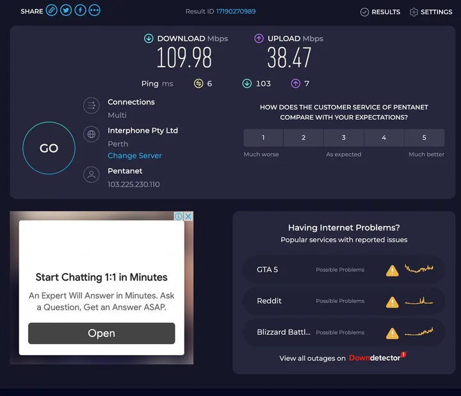Open more share options icon
This screenshot has width=461, height=396.
point(94,11)
